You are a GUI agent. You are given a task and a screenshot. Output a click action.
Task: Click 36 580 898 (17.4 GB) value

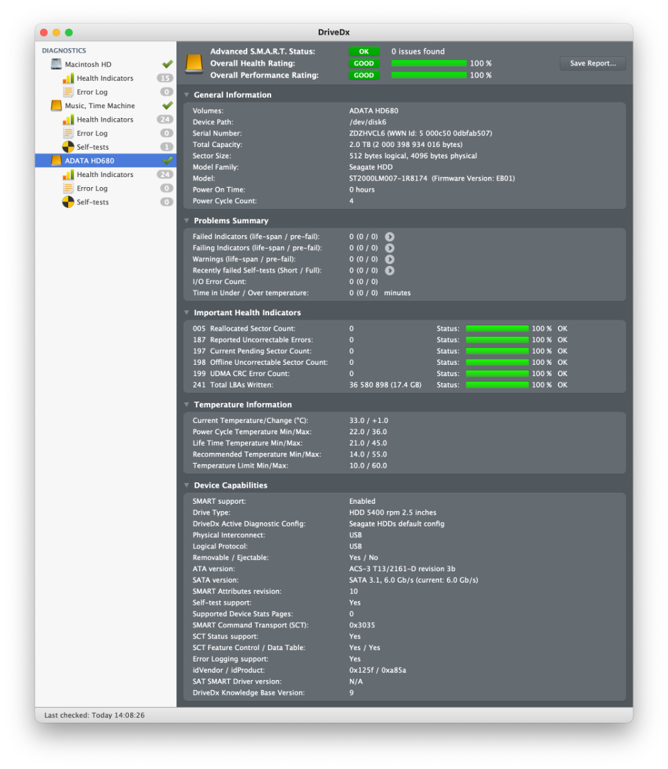point(385,385)
